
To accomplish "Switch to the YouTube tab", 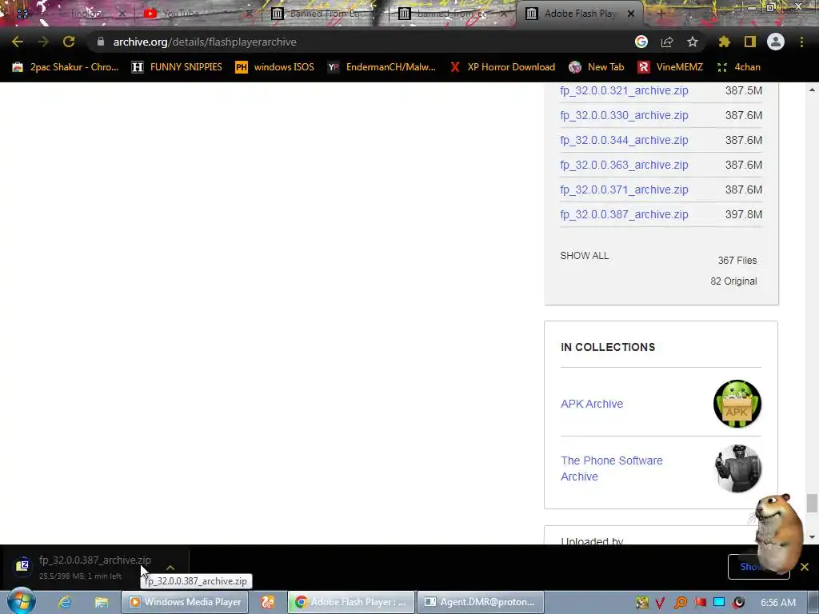I will (x=194, y=14).
